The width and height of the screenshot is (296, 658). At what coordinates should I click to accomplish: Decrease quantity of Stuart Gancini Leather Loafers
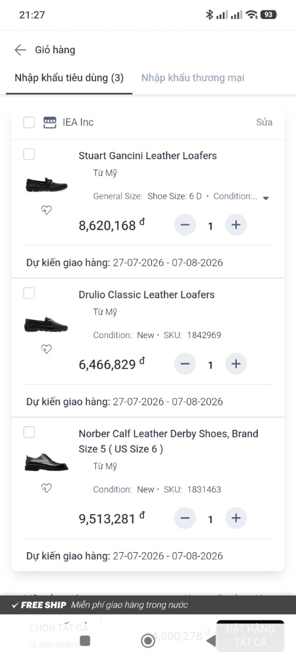[185, 225]
